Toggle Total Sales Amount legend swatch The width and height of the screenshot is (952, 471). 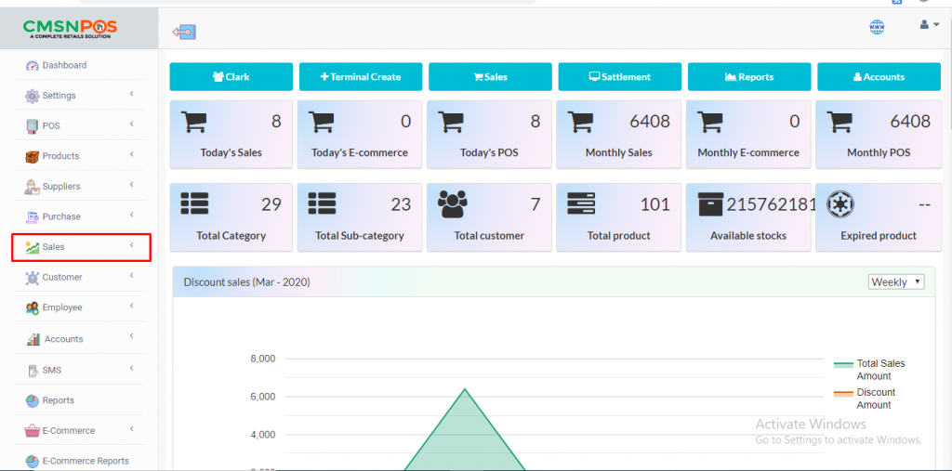tap(842, 365)
